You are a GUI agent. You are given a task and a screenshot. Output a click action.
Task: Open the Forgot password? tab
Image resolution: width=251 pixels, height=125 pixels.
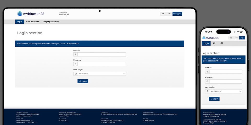pos(51,22)
